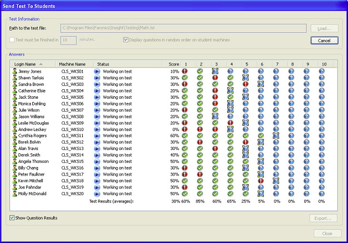
Task: Click Joe Pahndar's highlighted question 5 icon
Action: (245, 187)
